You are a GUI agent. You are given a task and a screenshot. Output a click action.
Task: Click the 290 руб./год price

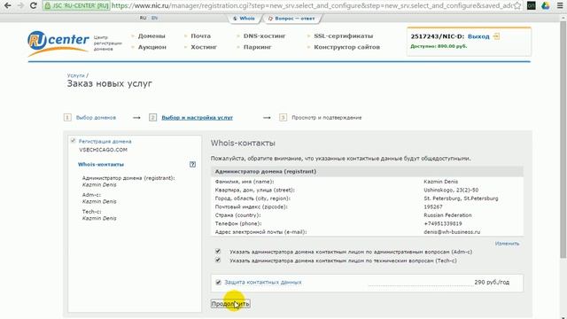point(492,282)
